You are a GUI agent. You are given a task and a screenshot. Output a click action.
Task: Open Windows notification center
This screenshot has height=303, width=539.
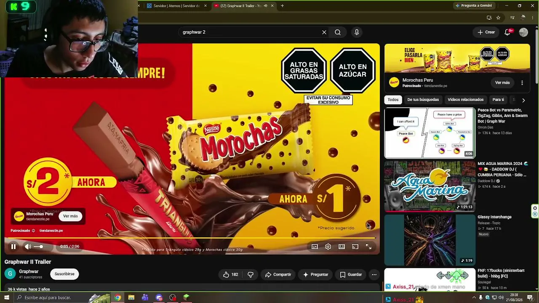coord(531,298)
